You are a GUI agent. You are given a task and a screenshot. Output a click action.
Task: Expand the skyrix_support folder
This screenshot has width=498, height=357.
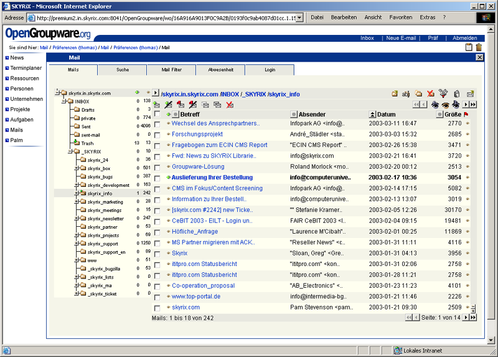click(77, 244)
